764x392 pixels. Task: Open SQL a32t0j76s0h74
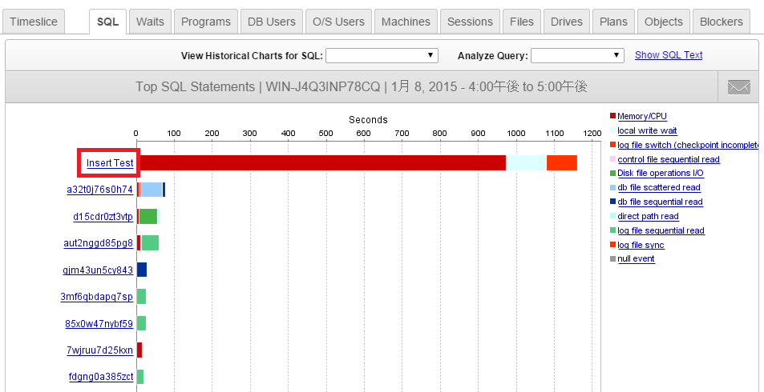(x=100, y=190)
